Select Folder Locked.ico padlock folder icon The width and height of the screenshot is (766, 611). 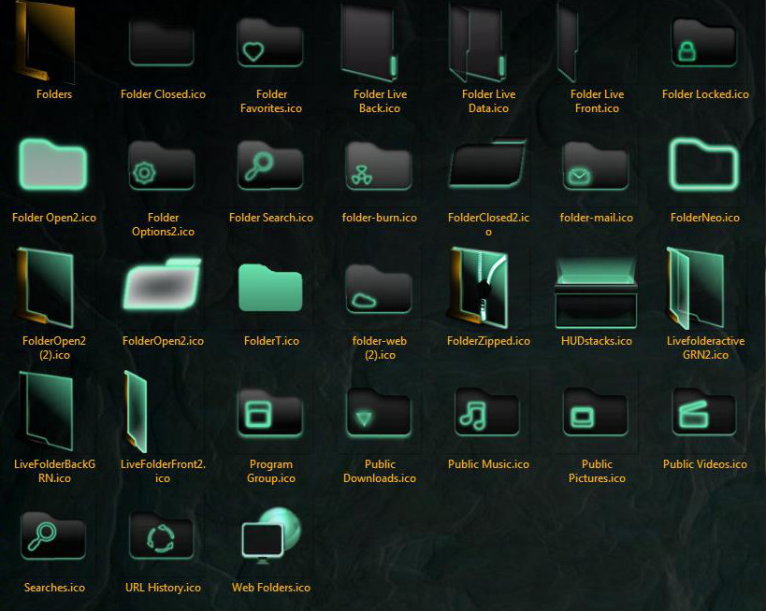click(x=704, y=43)
